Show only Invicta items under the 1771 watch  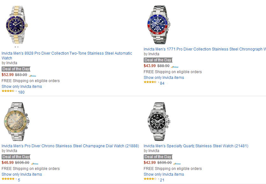[x=164, y=78]
